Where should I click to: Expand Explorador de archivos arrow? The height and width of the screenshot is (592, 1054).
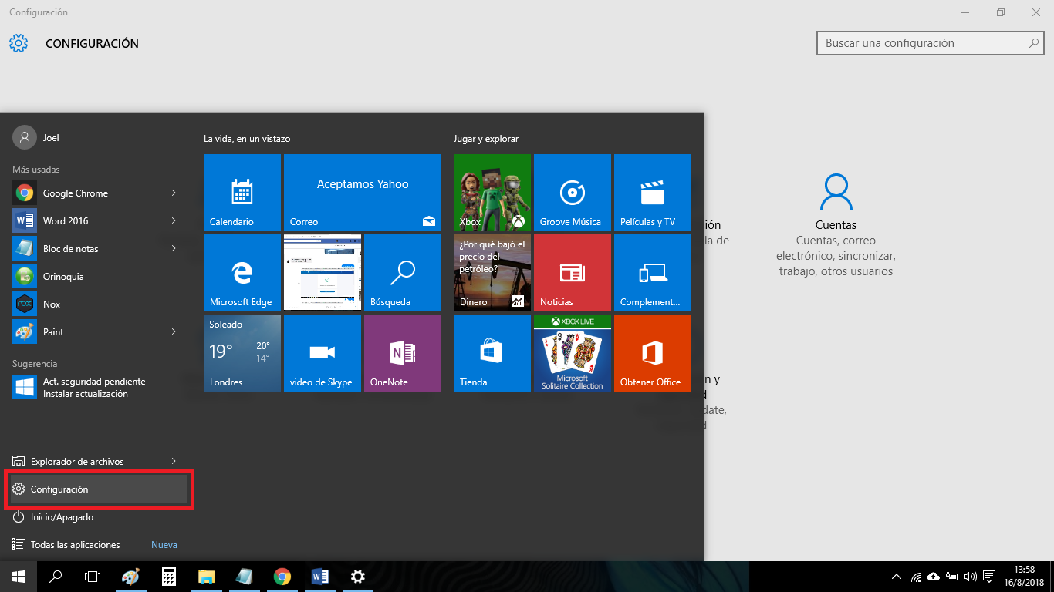pyautogui.click(x=174, y=461)
